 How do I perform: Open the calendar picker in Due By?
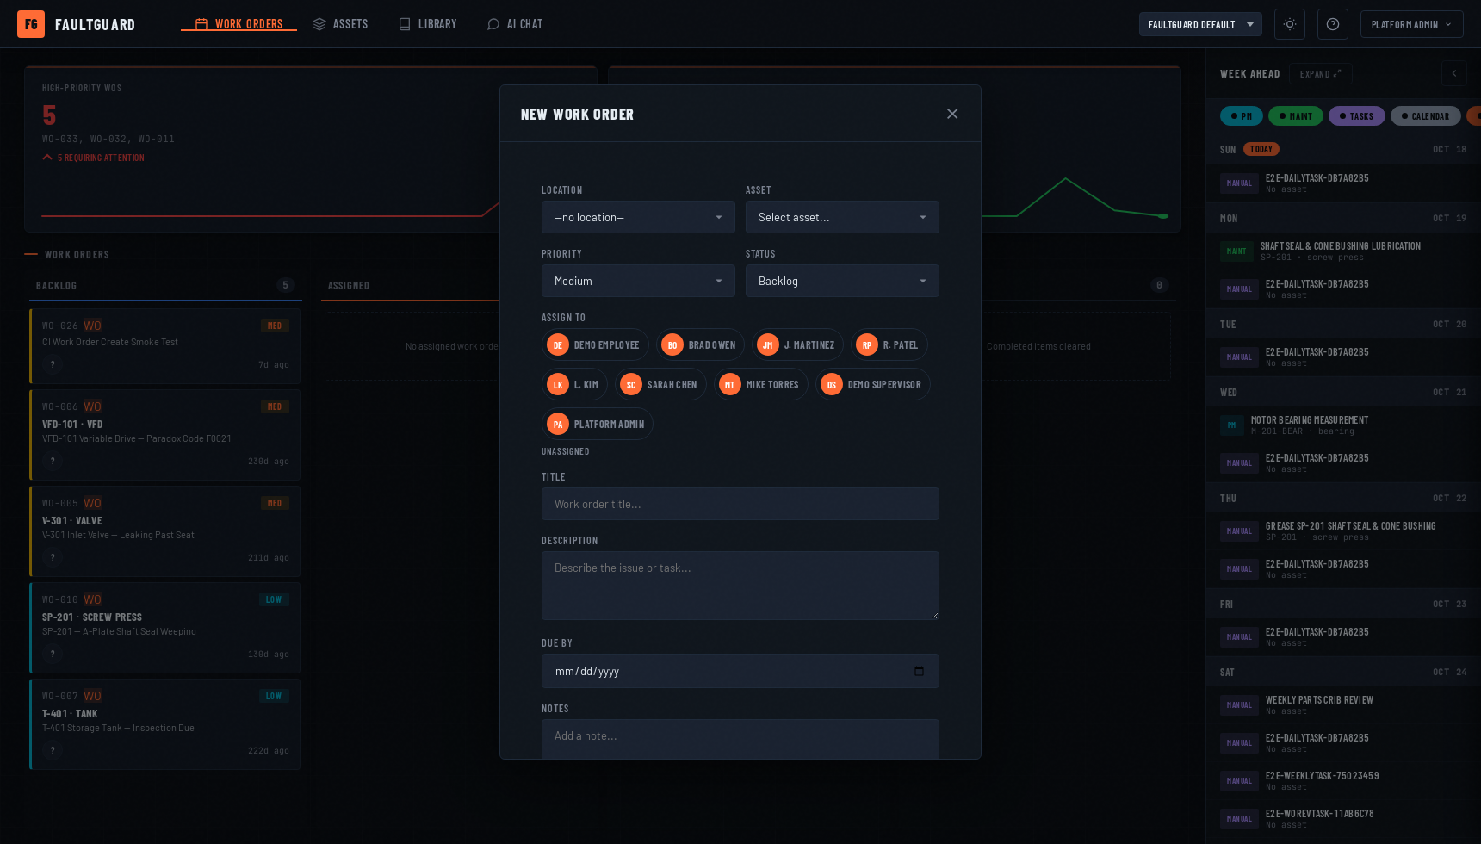919,671
